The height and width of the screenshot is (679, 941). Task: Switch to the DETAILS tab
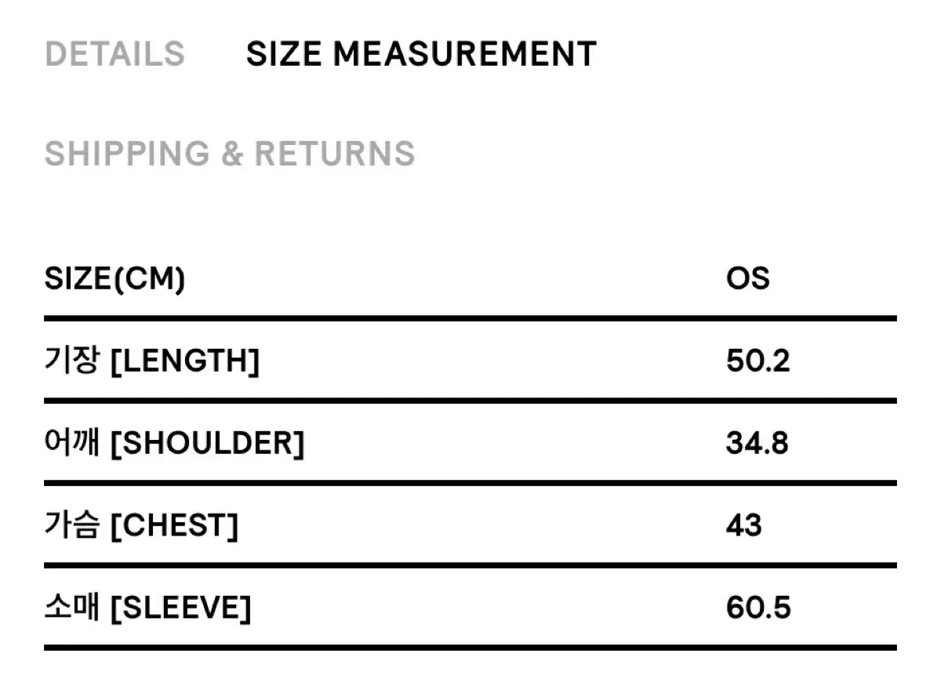(114, 54)
